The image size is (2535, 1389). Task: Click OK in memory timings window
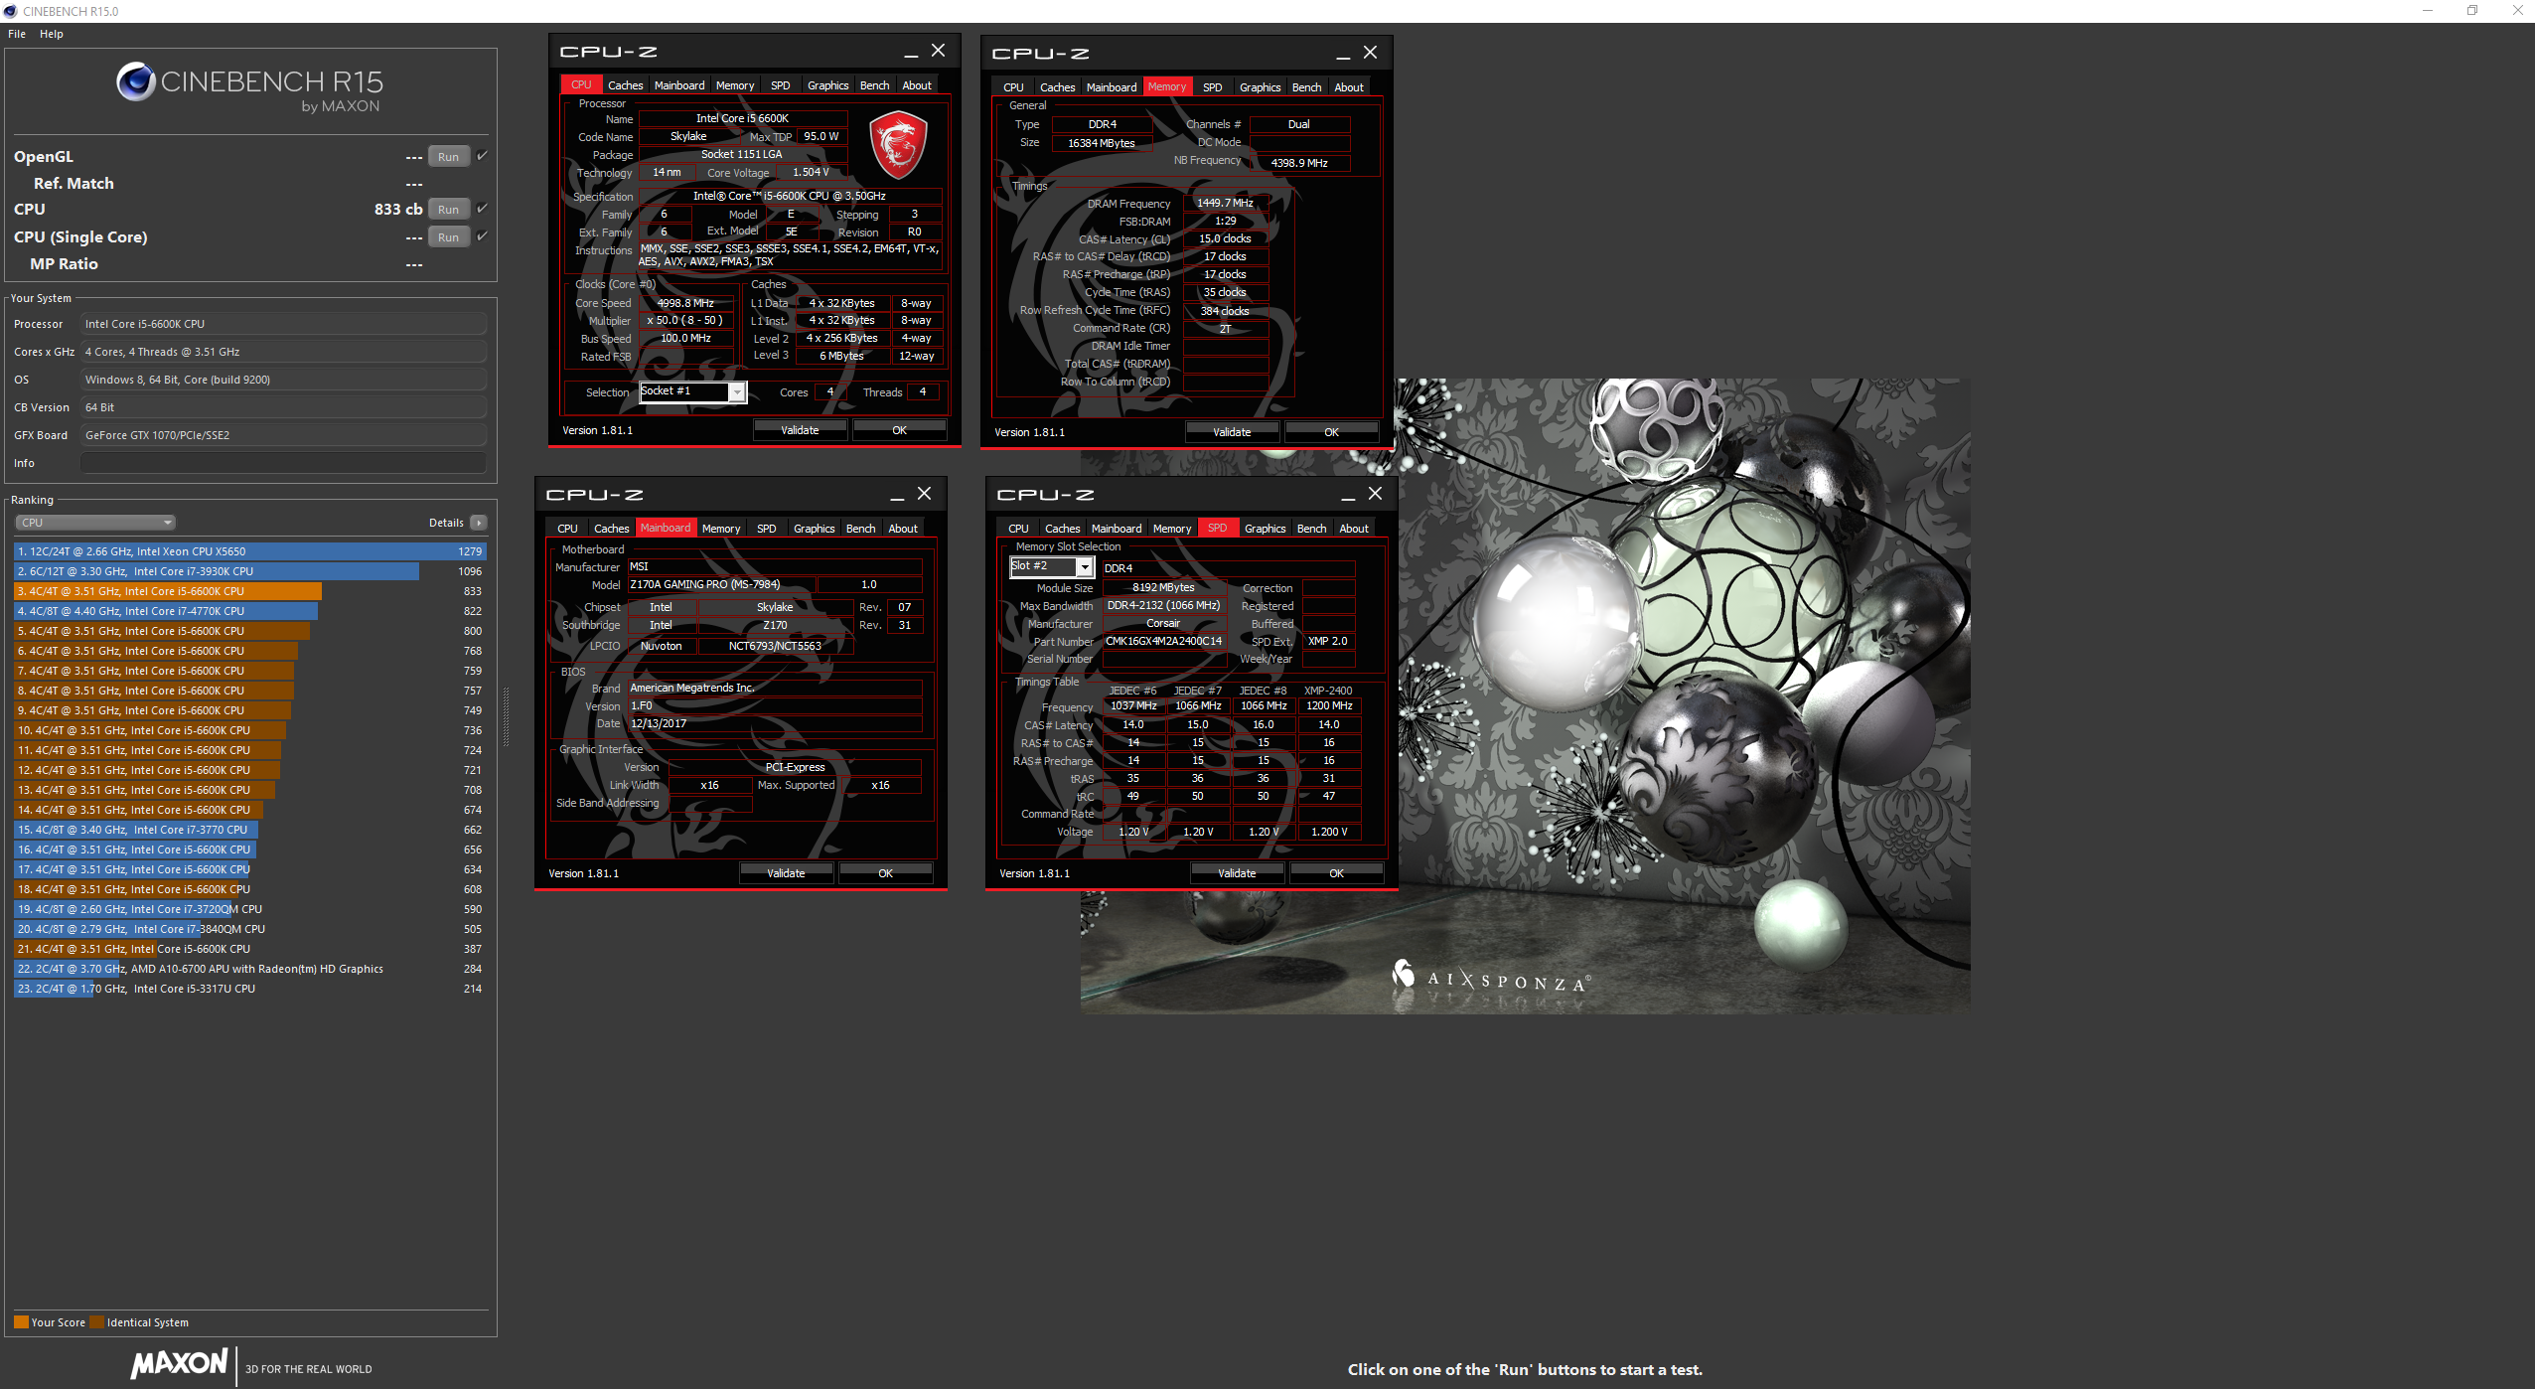[1331, 432]
